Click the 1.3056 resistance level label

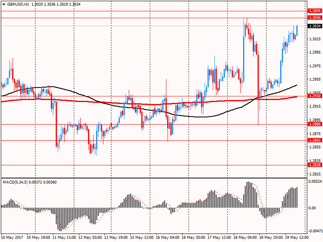coord(315,11)
